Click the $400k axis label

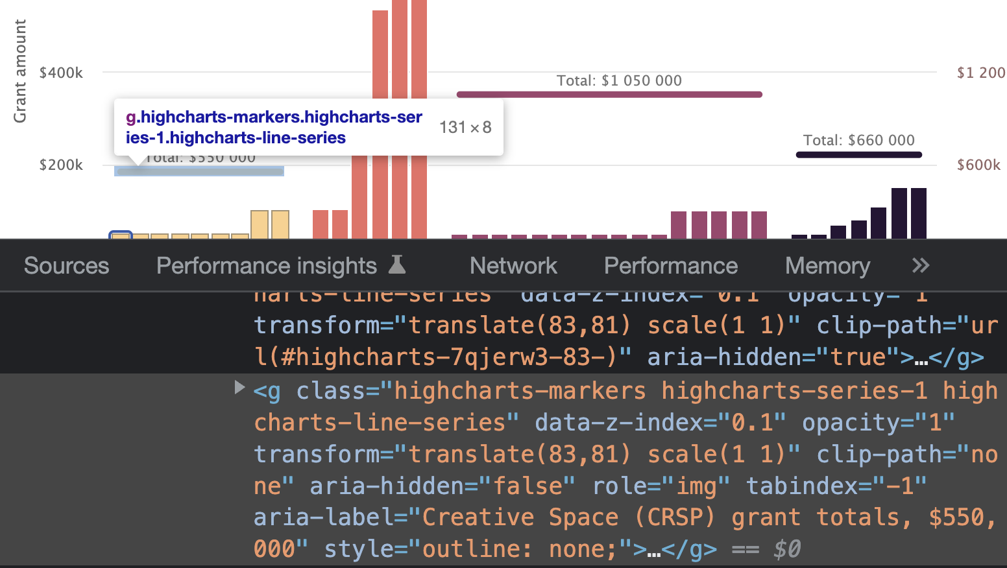pos(61,73)
